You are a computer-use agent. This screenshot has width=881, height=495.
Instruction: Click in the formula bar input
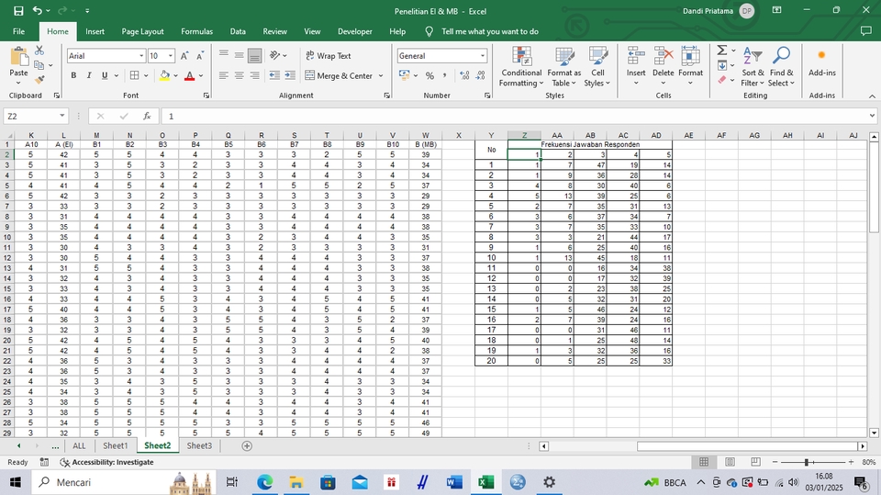coord(514,116)
